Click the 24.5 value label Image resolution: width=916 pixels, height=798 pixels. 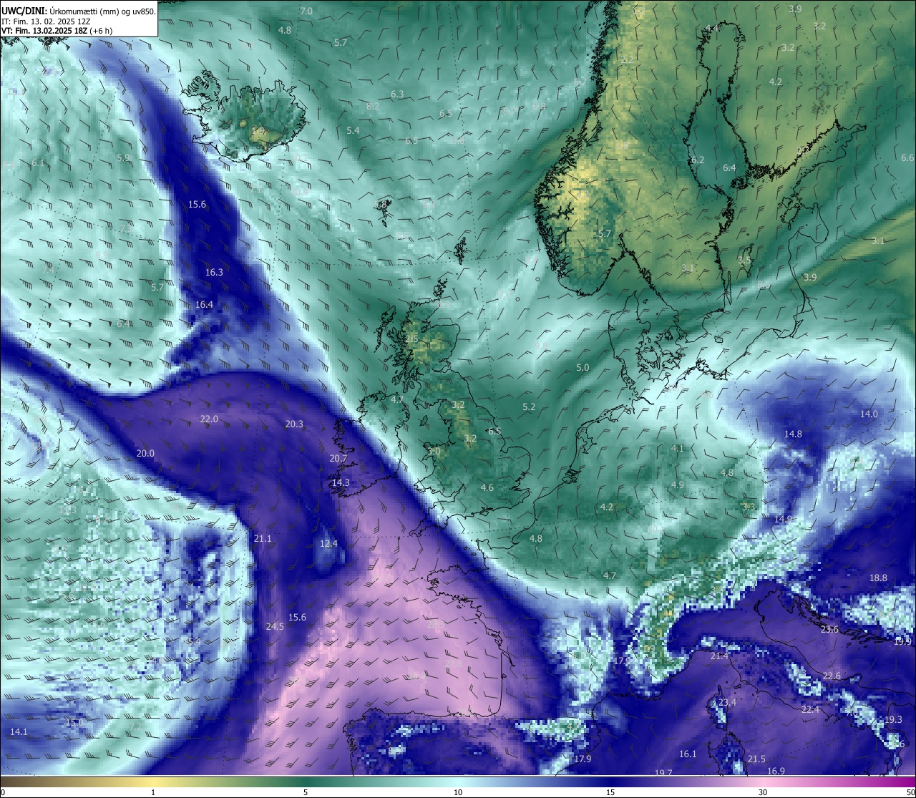(x=275, y=626)
